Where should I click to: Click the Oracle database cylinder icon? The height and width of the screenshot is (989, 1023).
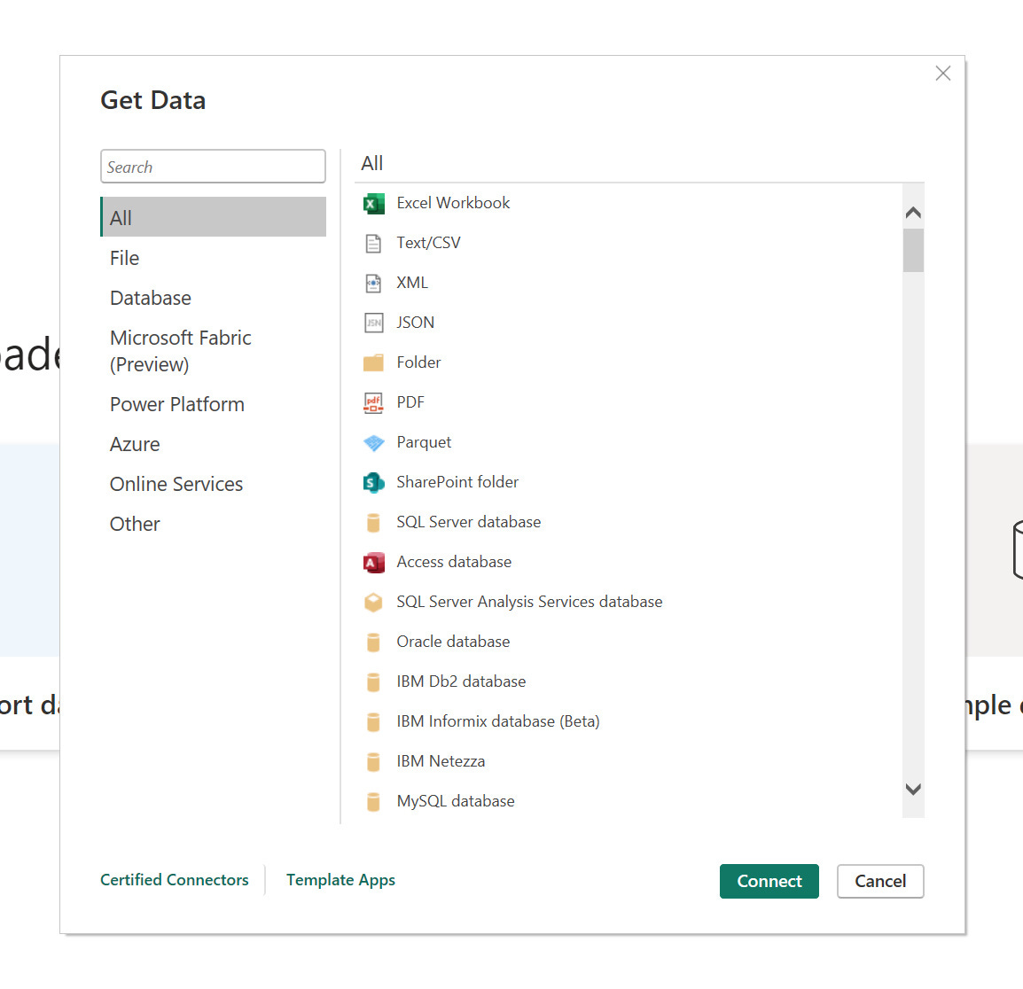pos(373,642)
